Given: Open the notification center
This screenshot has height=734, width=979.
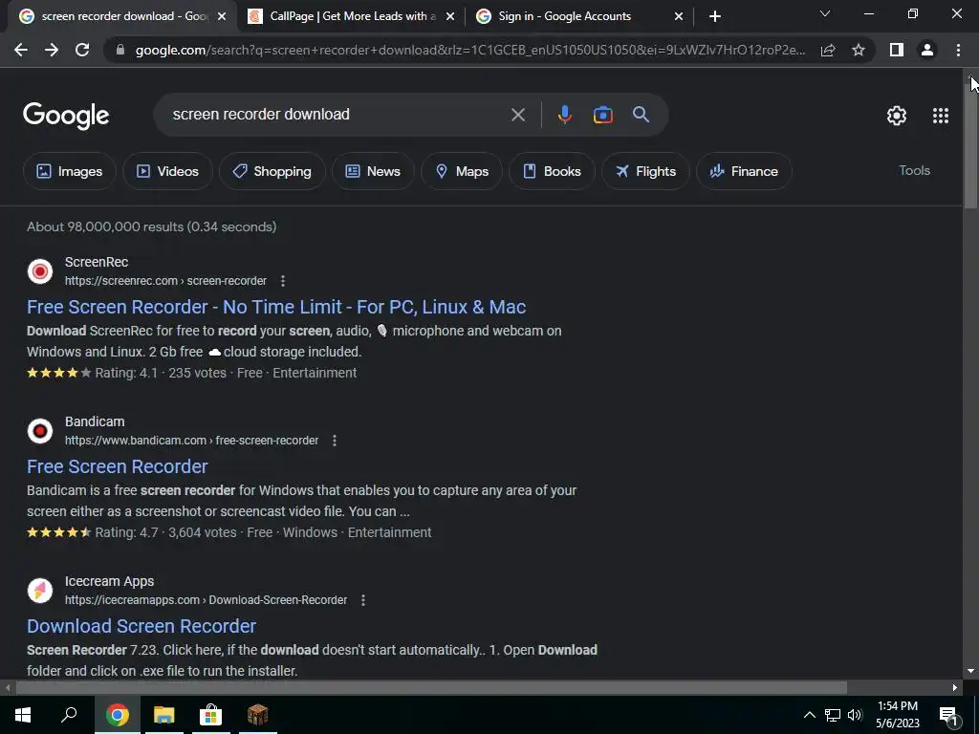Looking at the screenshot, I should (x=948, y=716).
